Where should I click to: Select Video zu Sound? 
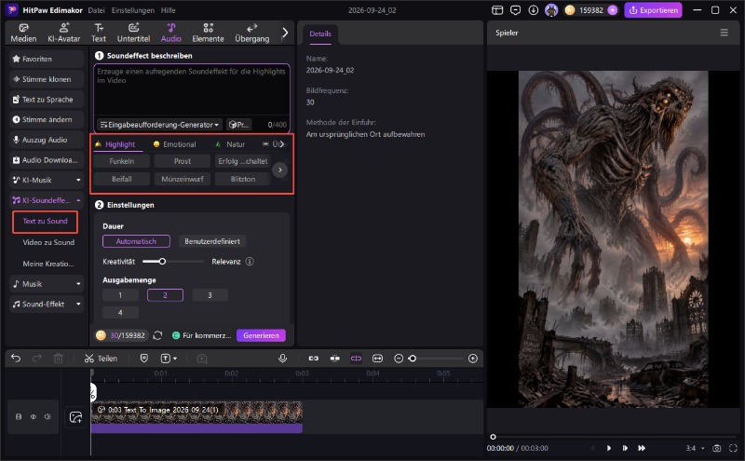(48, 242)
